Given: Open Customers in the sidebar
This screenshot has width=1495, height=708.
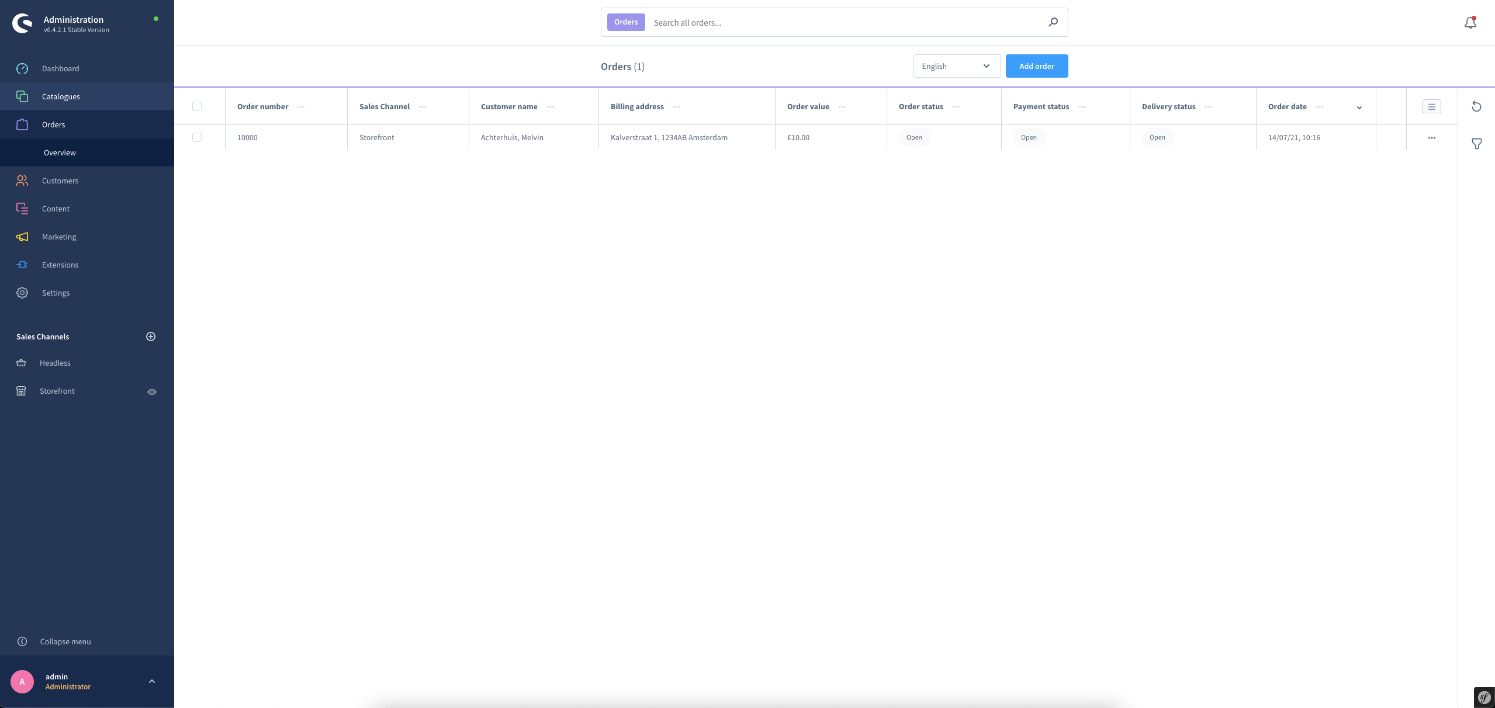Looking at the screenshot, I should pyautogui.click(x=60, y=181).
